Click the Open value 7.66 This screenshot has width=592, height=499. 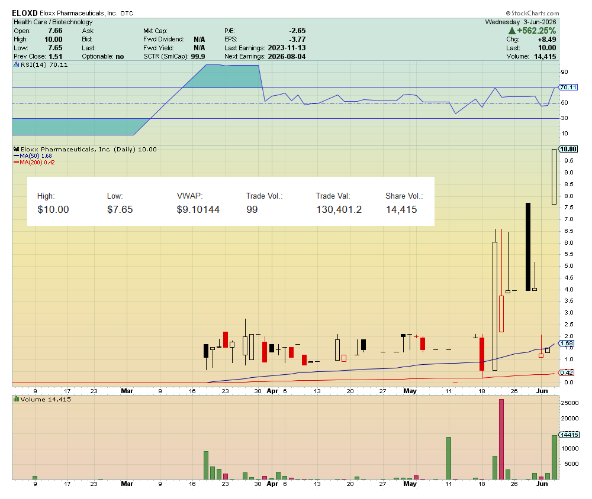point(55,31)
